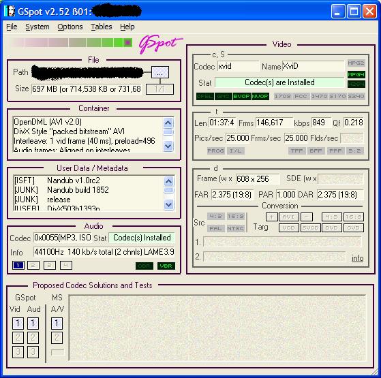Open the info link
The image size is (381, 378).
pyautogui.click(x=357, y=258)
